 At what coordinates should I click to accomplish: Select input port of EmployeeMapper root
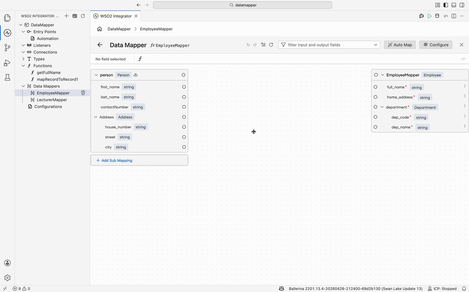point(376,75)
